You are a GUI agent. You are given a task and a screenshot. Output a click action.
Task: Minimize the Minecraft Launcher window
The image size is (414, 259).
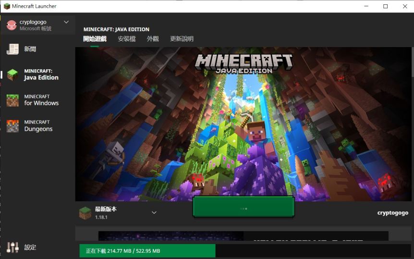tap(366, 6)
